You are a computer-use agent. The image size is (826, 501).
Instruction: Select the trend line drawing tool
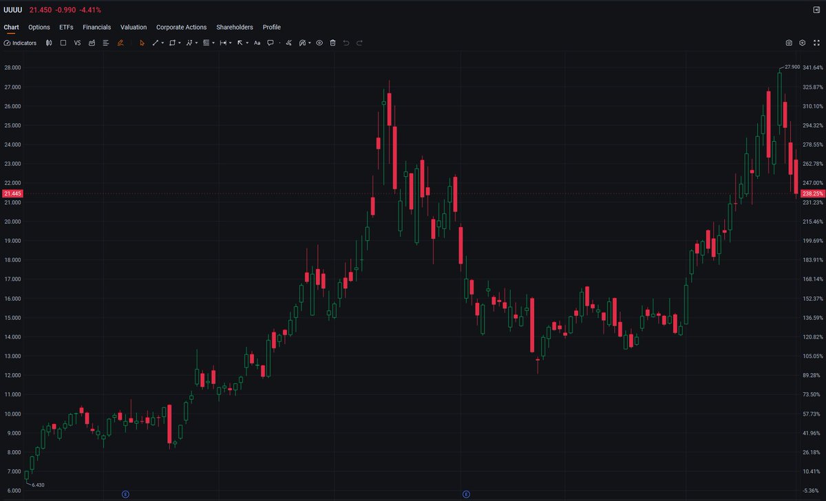pyautogui.click(x=155, y=43)
